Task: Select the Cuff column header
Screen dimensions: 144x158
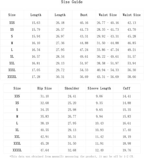Action: (x=126, y=88)
